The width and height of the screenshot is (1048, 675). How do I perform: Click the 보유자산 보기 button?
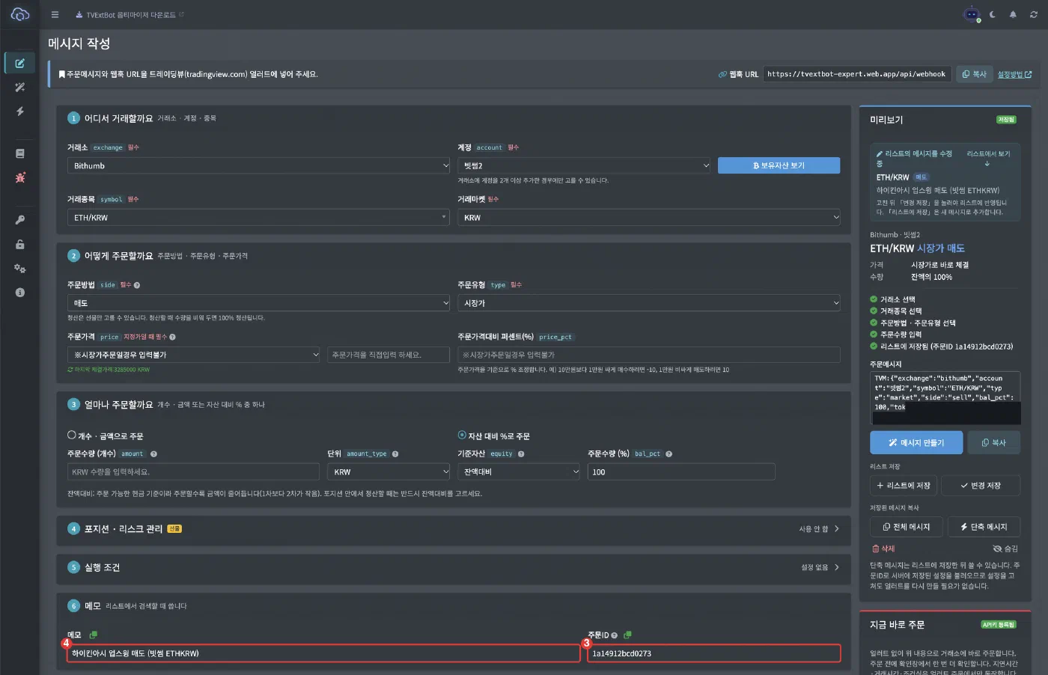pos(779,165)
